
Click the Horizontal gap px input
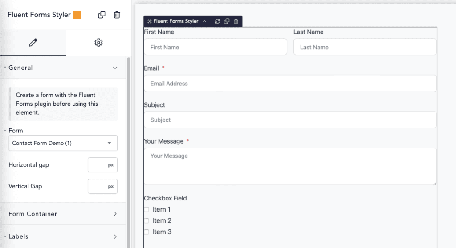pyautogui.click(x=103, y=165)
